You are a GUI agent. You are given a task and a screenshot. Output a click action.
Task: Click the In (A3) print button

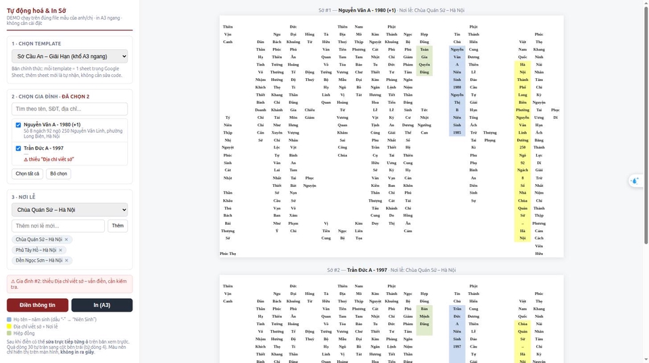(102, 305)
